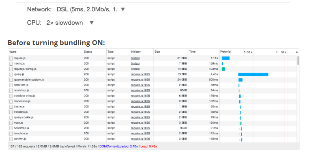Open the require.js:1895 initiator for confirm.js
The width and height of the screenshot is (309, 155).
click(140, 139)
